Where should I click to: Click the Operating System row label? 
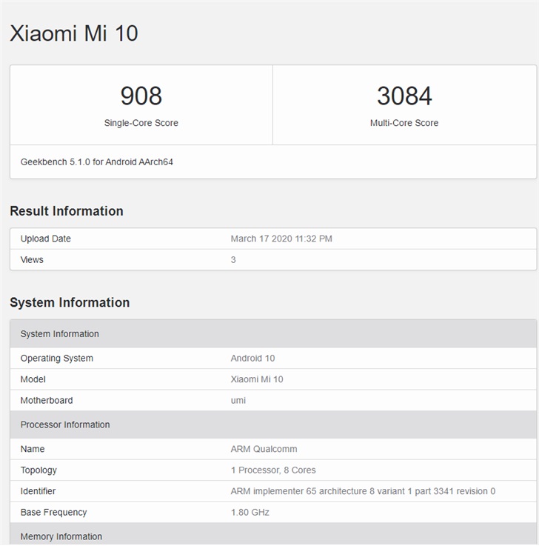point(57,358)
